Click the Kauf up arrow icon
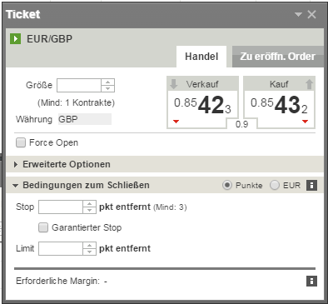 pos(309,84)
